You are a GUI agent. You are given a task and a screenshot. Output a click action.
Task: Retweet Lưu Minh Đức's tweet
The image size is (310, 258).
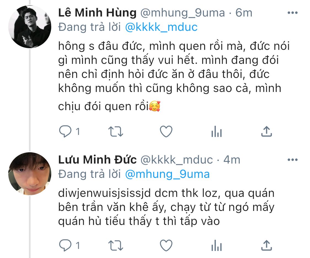[115, 245]
